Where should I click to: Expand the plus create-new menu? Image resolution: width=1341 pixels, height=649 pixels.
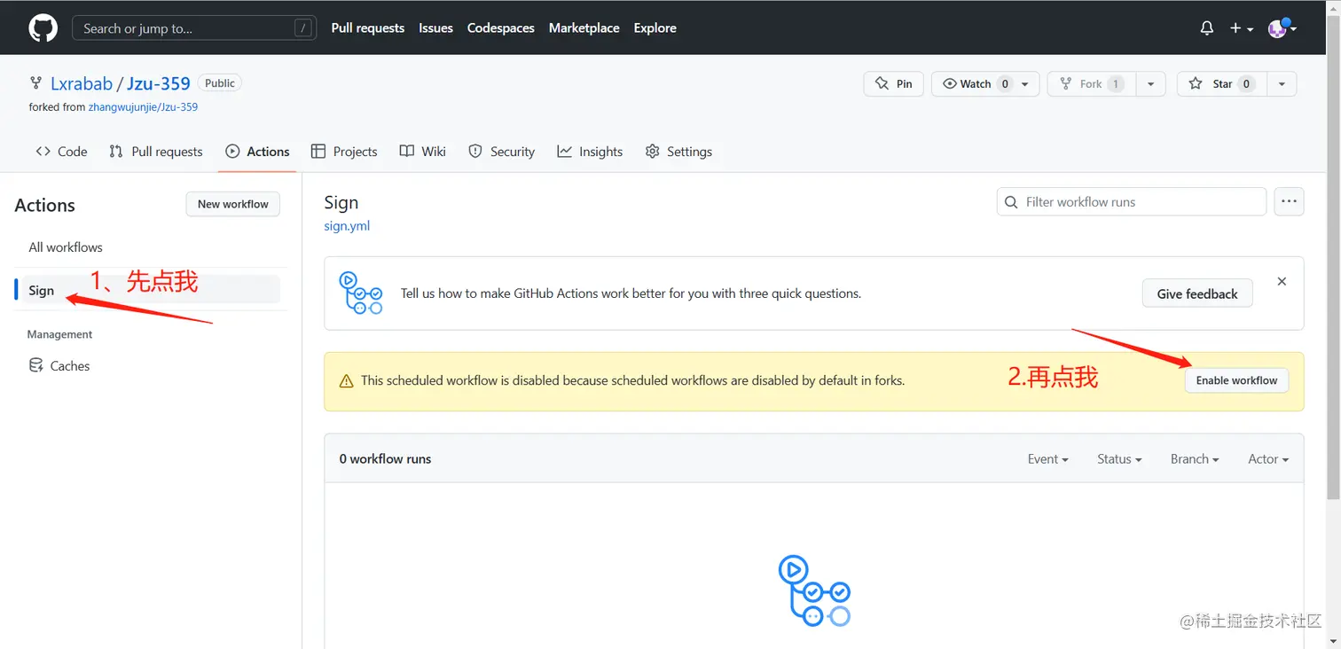point(1242,28)
